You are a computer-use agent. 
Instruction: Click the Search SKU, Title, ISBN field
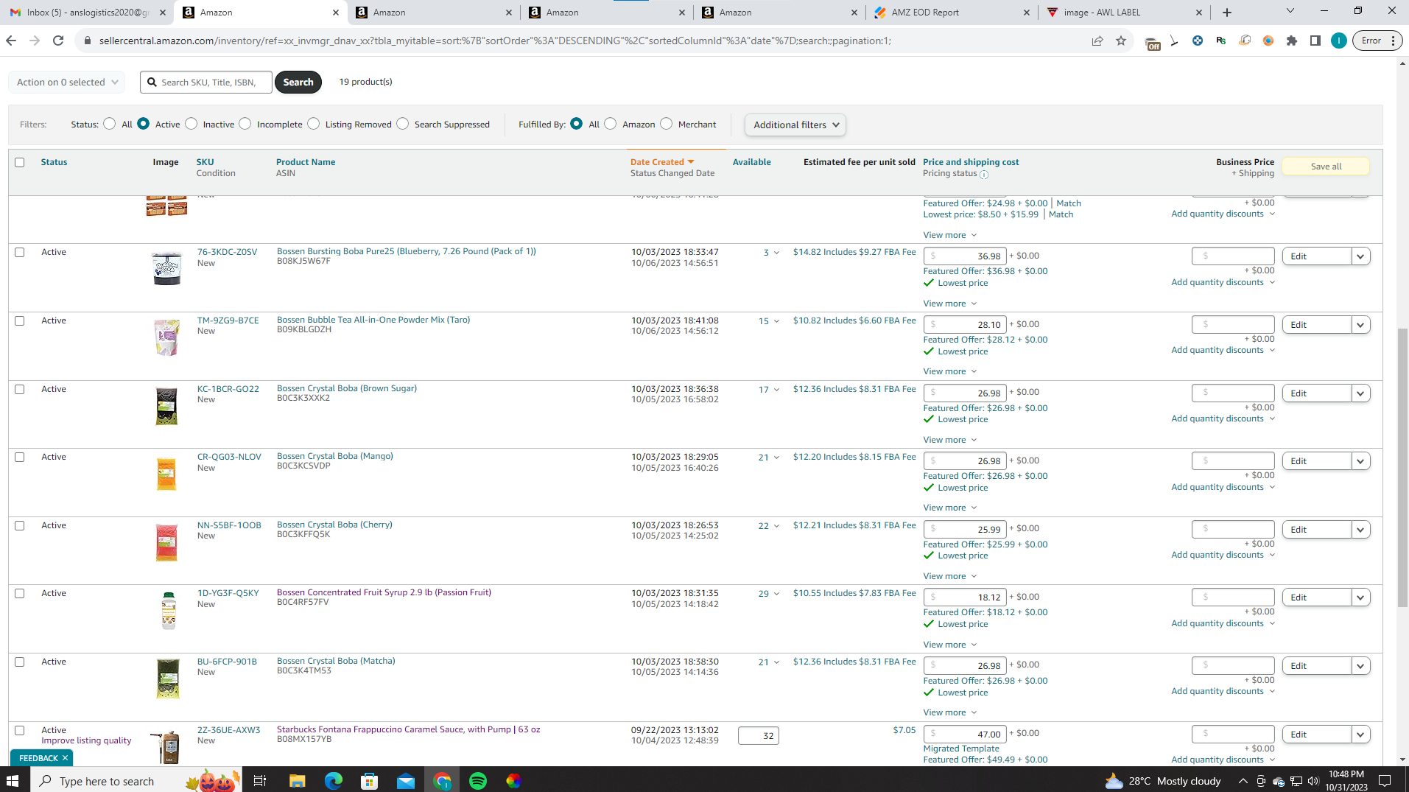click(207, 82)
